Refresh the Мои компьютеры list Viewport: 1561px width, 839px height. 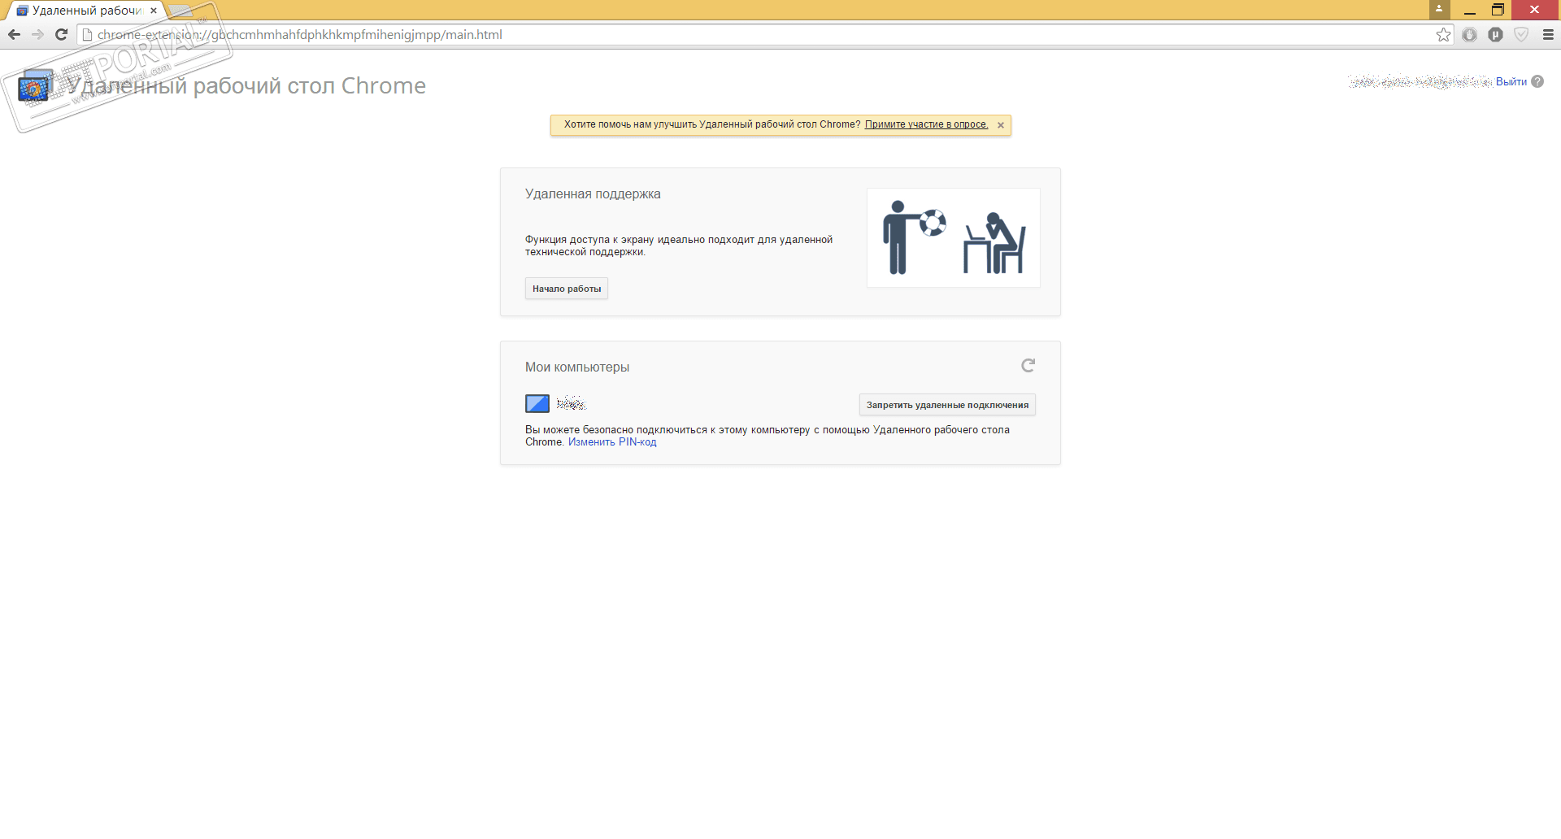click(1028, 366)
